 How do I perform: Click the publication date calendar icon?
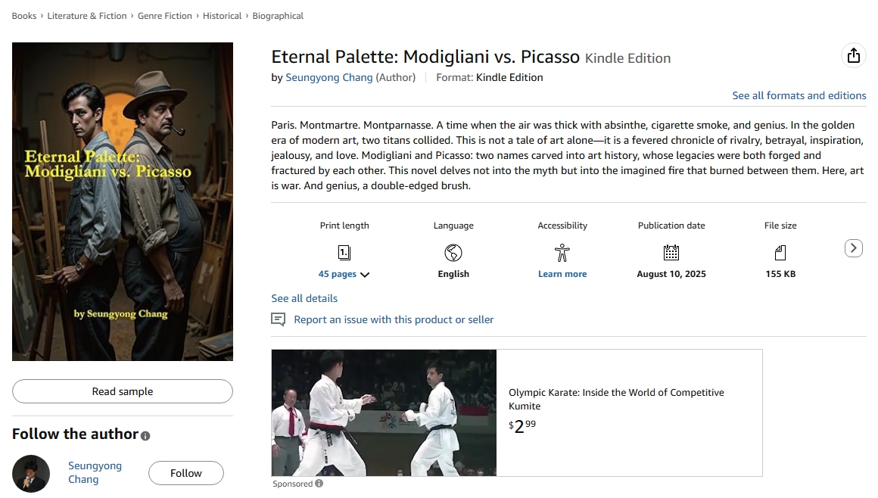[x=671, y=252]
